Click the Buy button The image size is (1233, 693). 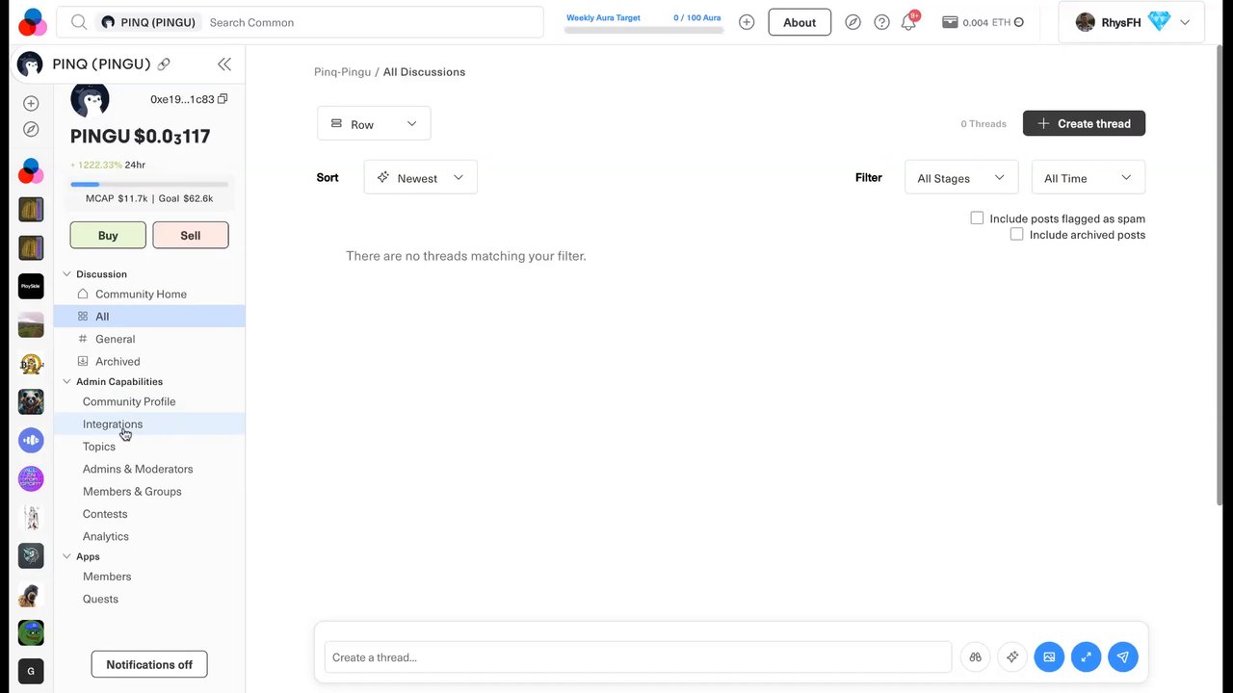pyautogui.click(x=108, y=235)
